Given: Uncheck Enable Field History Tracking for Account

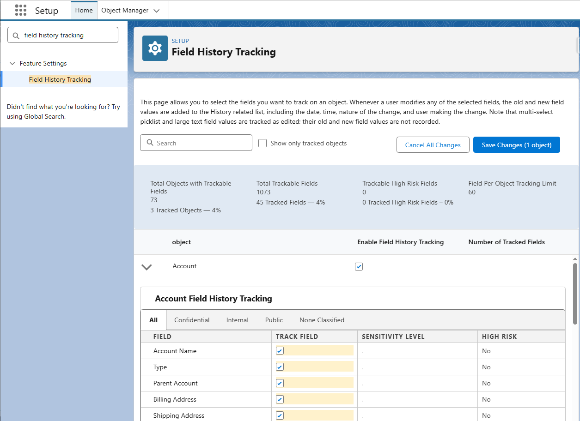Looking at the screenshot, I should (359, 266).
